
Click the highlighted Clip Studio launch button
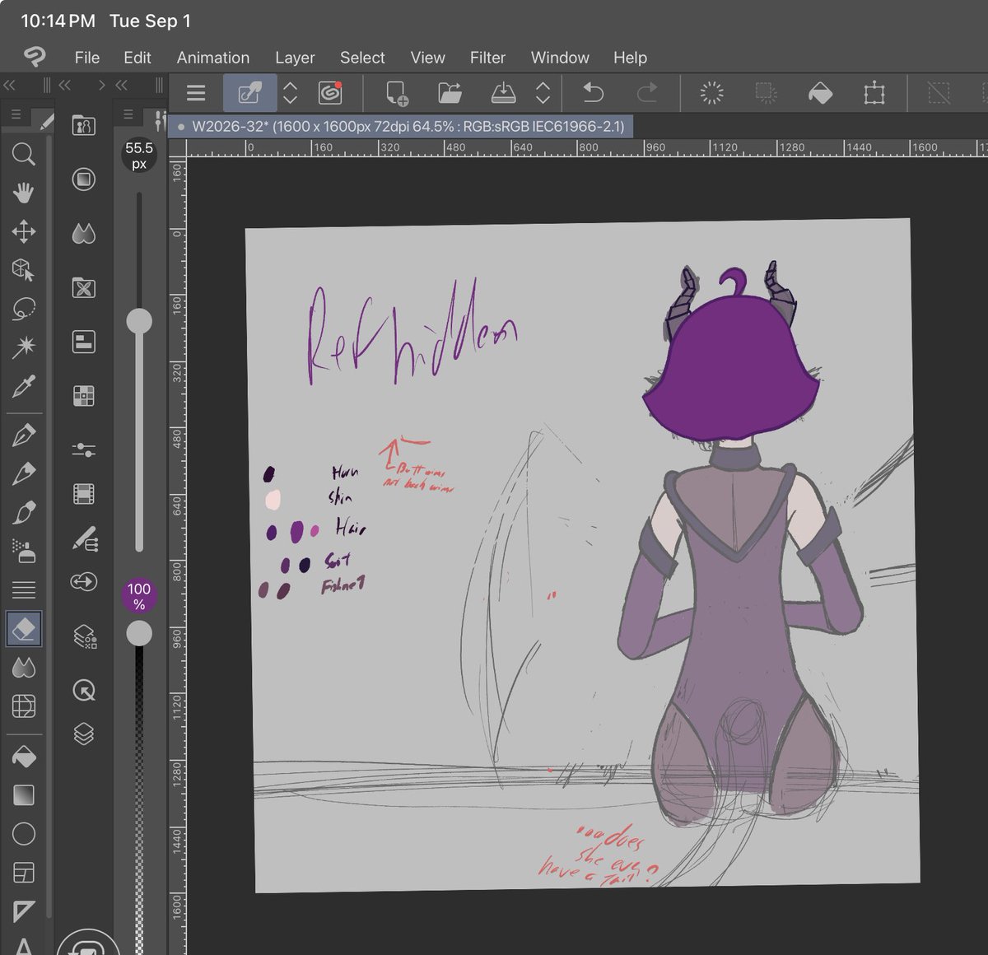[249, 92]
